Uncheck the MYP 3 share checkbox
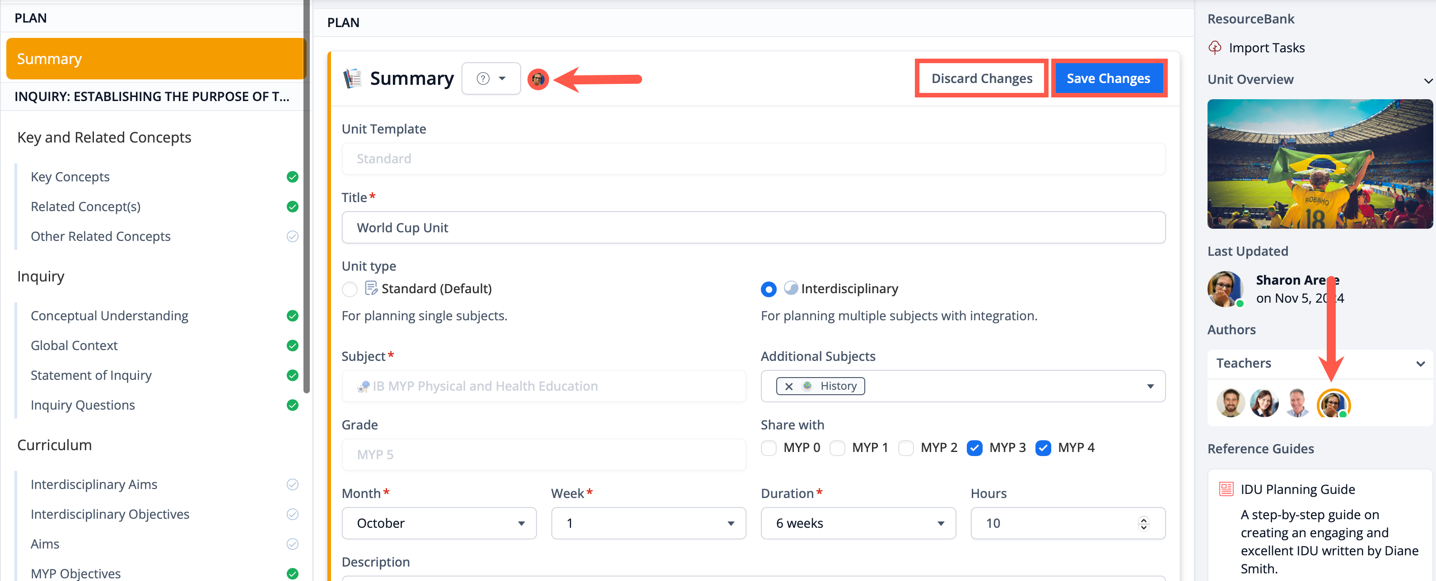The height and width of the screenshot is (581, 1436). click(x=974, y=448)
